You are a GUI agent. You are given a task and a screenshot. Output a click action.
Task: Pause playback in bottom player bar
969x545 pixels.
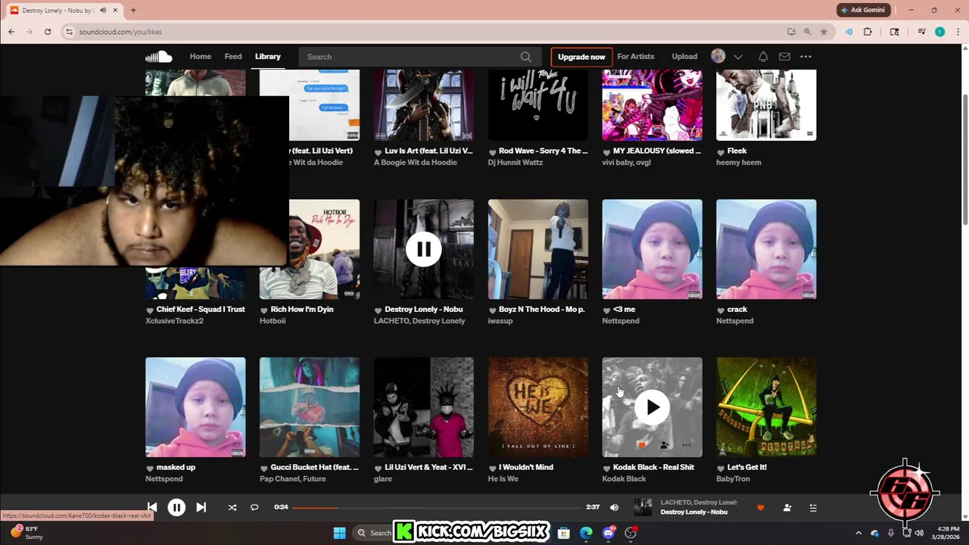tap(176, 508)
